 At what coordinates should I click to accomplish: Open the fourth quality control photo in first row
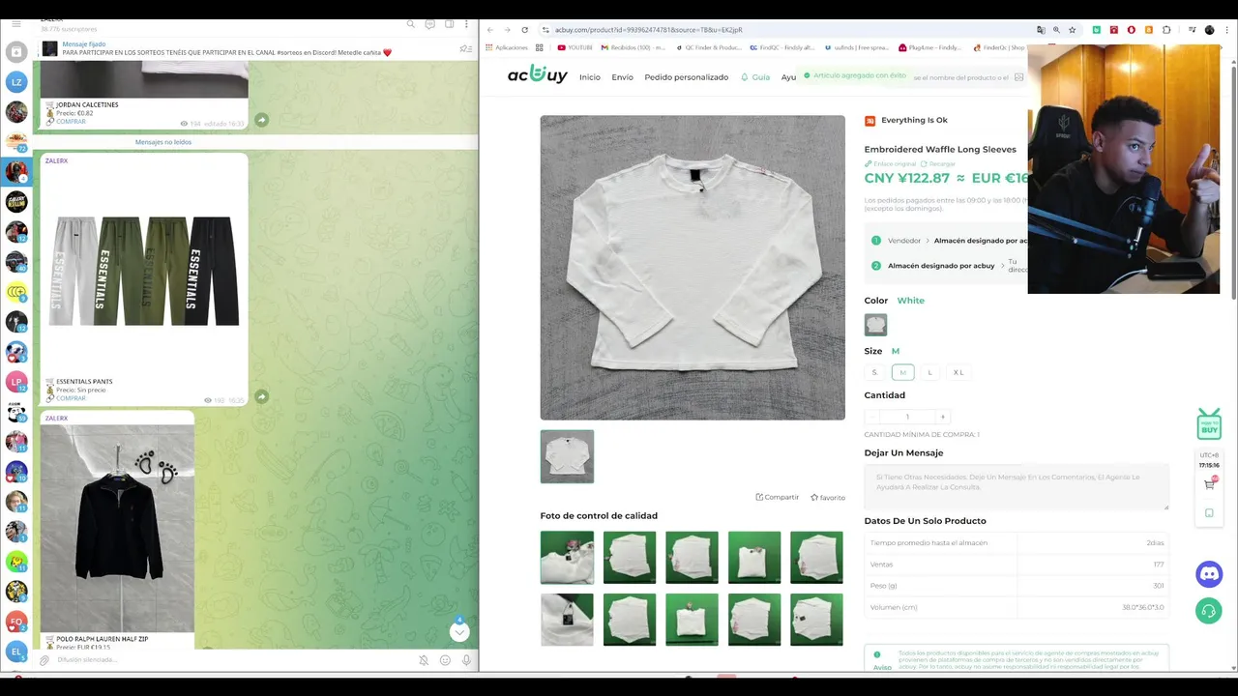[754, 558]
